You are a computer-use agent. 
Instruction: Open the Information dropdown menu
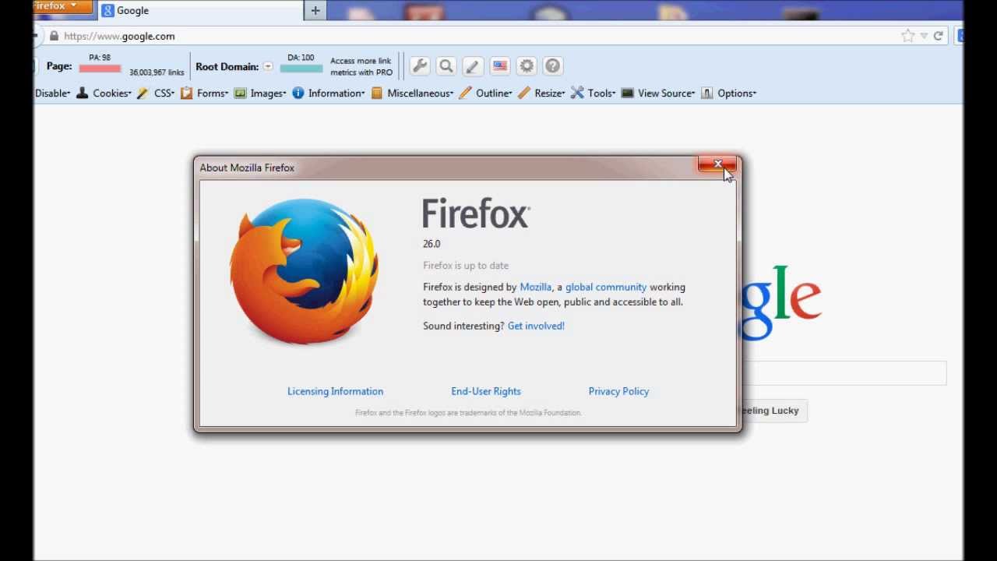pos(336,93)
